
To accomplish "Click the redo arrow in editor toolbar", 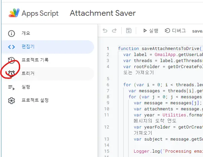I will [114, 31].
